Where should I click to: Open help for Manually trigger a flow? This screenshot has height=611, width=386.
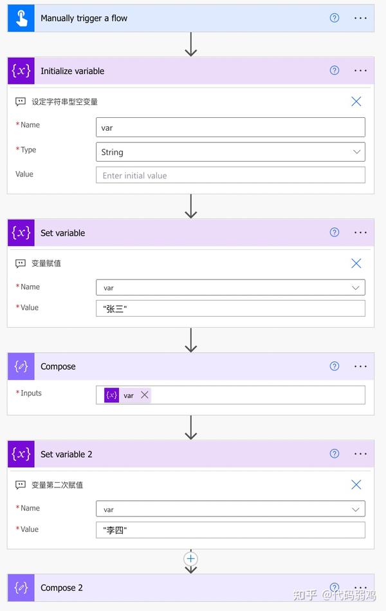tap(334, 18)
